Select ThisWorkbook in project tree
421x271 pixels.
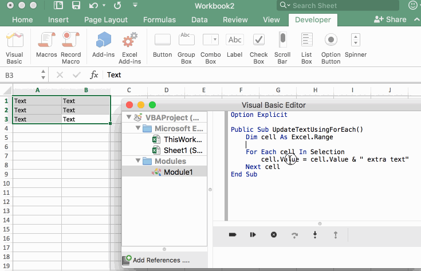[x=178, y=139]
